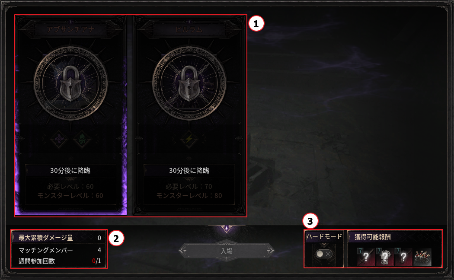The height and width of the screenshot is (280, 454).
Task: Click the 週間参加回数 row
Action: [59, 261]
